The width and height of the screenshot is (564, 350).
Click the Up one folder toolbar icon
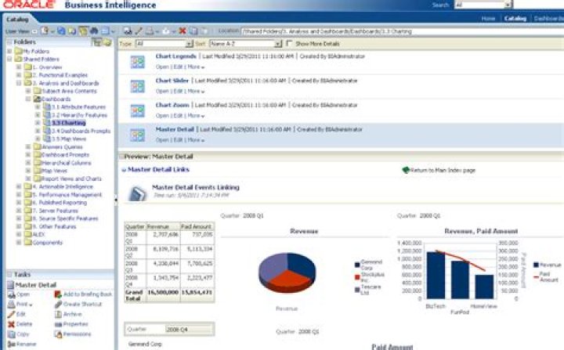pyautogui.click(x=72, y=31)
